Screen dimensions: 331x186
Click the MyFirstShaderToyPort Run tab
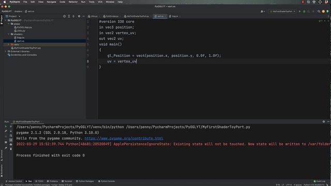point(27,122)
